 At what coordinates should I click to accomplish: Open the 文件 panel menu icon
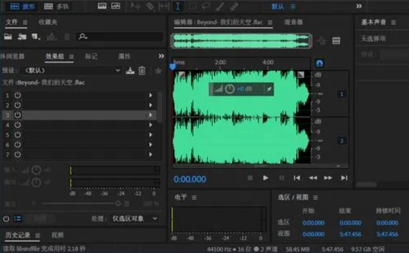[x=25, y=22]
